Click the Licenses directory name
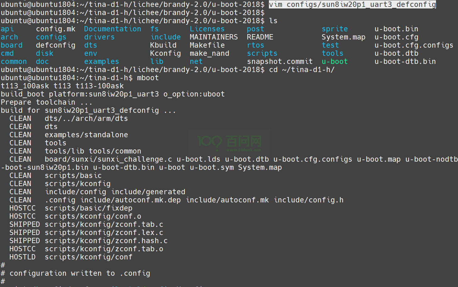Image resolution: width=458 pixels, height=287 pixels. pos(207,29)
